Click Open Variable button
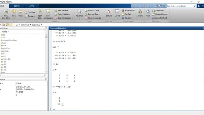The image size is (204, 115). [x=62, y=14]
